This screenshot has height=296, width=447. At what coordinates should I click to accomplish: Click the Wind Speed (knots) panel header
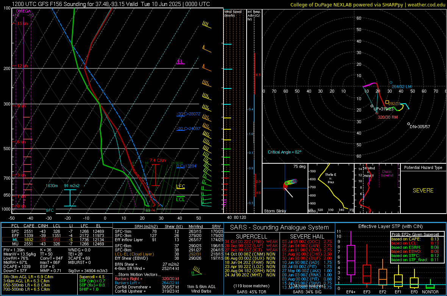(x=233, y=13)
